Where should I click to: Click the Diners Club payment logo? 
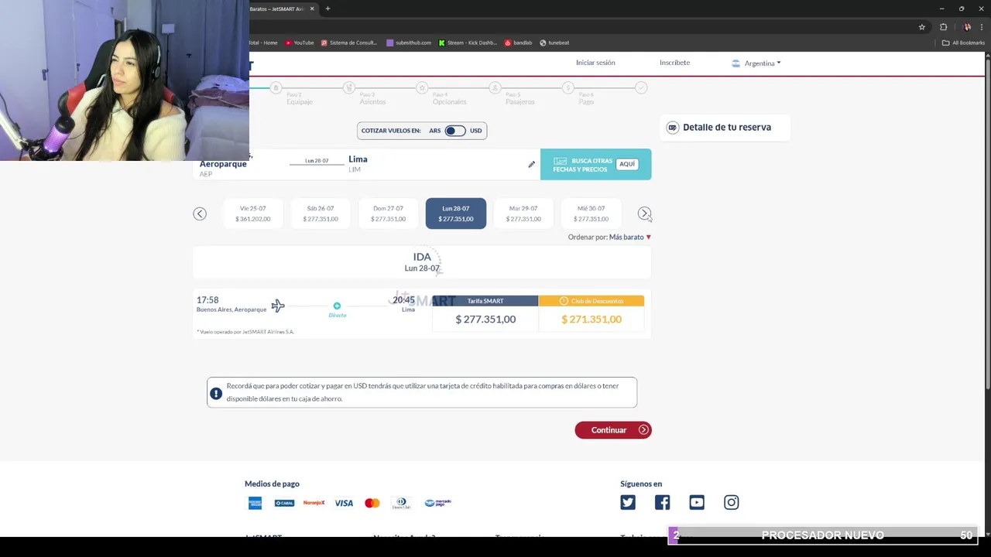point(401,503)
